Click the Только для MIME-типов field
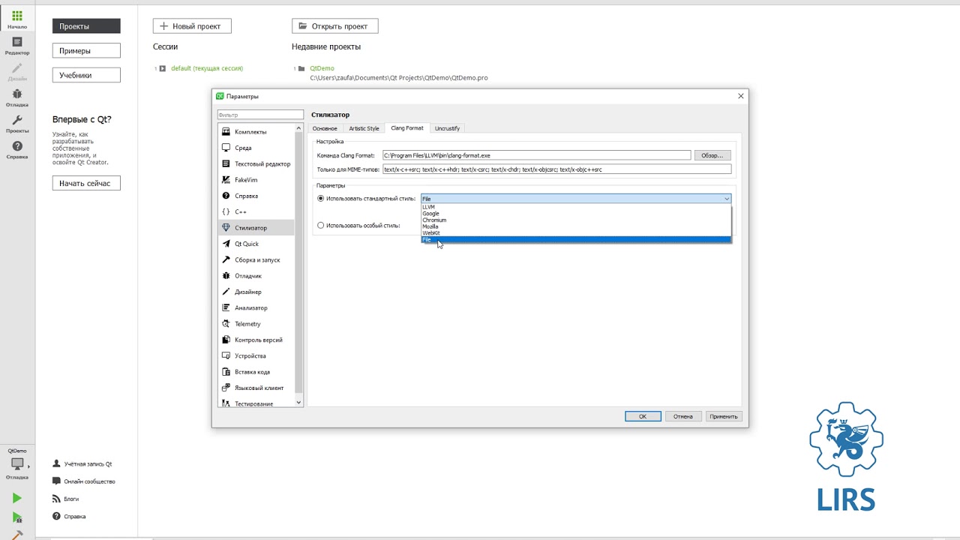This screenshot has height=540, width=960. [556, 169]
